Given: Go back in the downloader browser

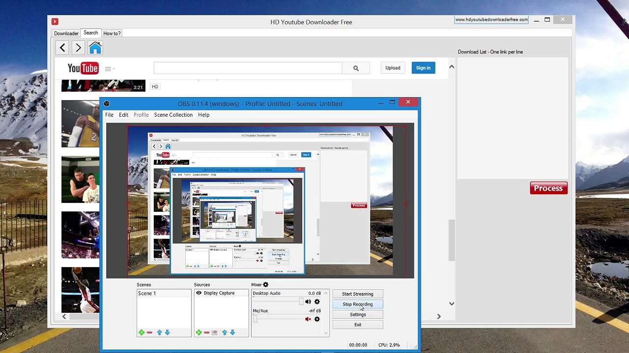Looking at the screenshot, I should click(x=62, y=48).
